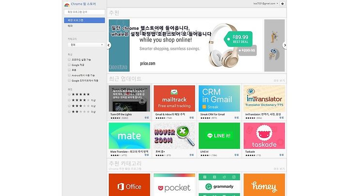The width and height of the screenshot is (349, 196).
Task: Open the Hover Zoom extension tile
Action: click(x=174, y=136)
